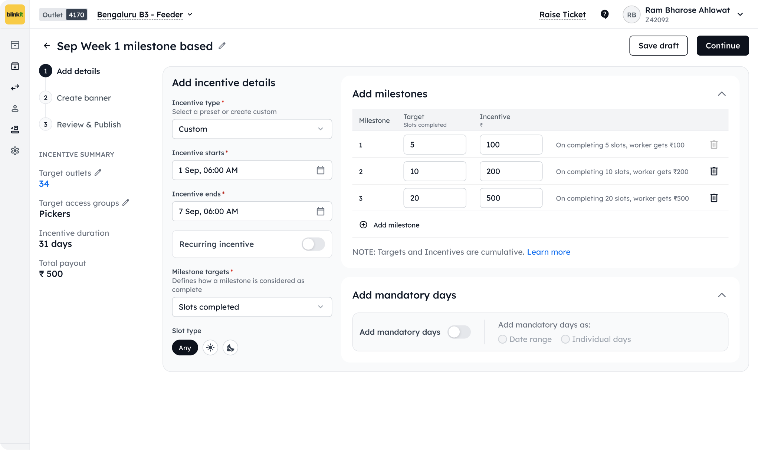Click the Raise Ticket link
Image resolution: width=758 pixels, height=450 pixels.
coord(562,14)
